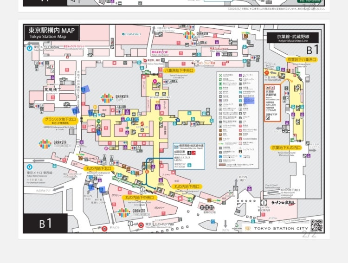
Task: Click the orange round icon near 八重洲南口 in the Keiyo inset
Action: pyautogui.click(x=266, y=72)
